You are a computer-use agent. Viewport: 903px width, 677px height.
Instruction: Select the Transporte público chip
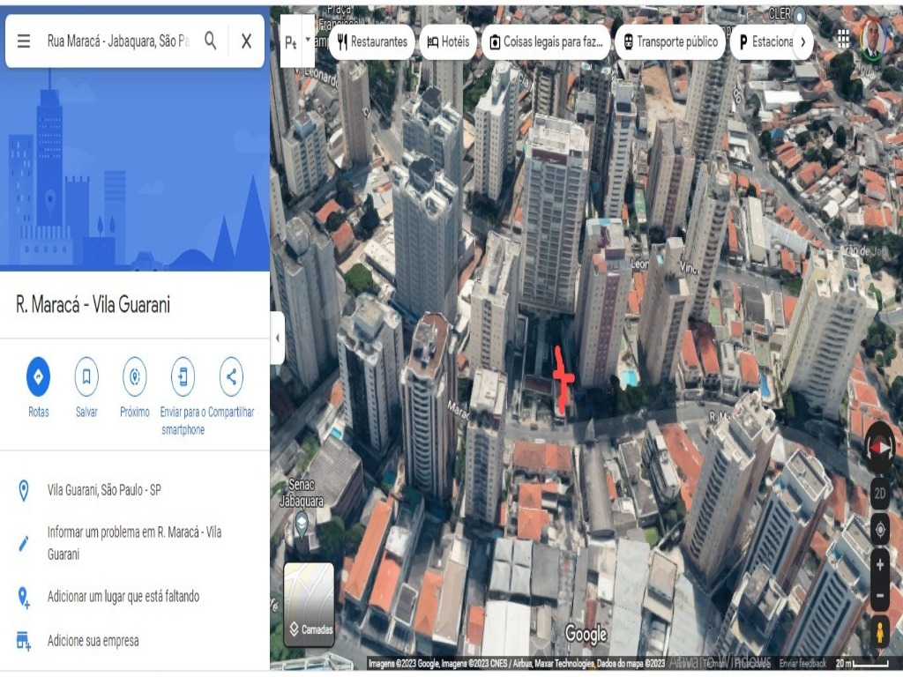pos(670,41)
